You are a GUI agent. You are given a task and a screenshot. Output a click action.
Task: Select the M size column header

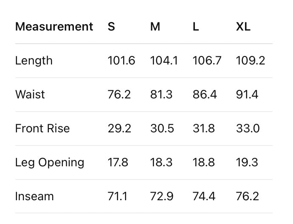tap(155, 26)
